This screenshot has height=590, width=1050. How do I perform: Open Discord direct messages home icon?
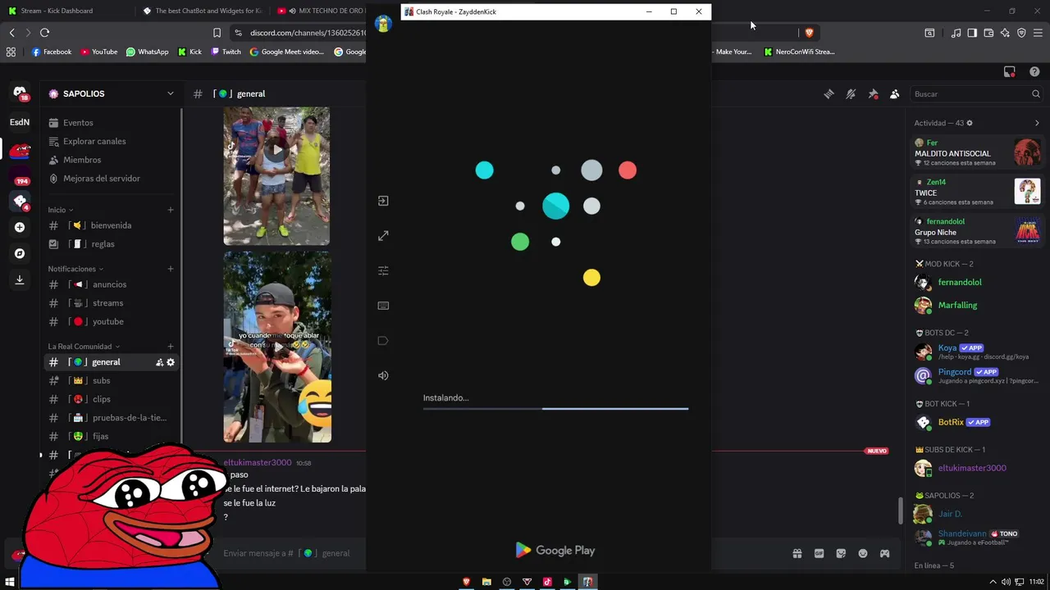(20, 93)
